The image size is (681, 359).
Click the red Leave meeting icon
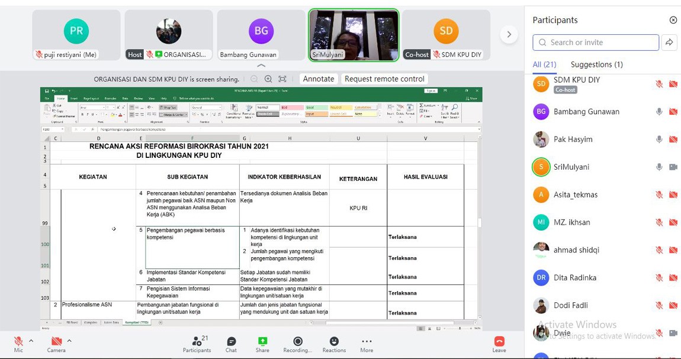coord(499,341)
